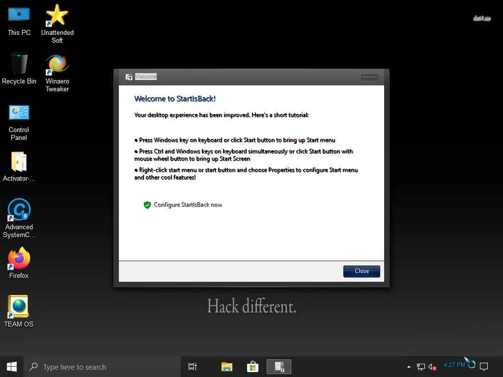Click muted volume tray icon

pos(432,367)
